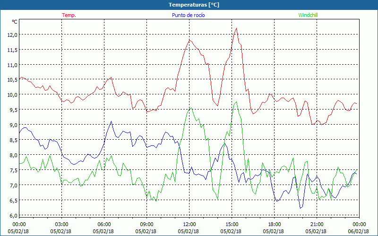This screenshot has height=236, width=378.
Task: Click the °C axis unit label
Action: tap(15, 22)
